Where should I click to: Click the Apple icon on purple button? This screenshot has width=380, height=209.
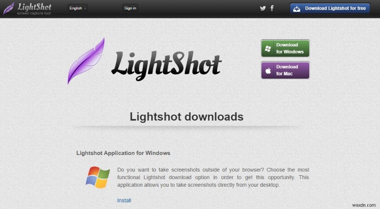click(268, 71)
